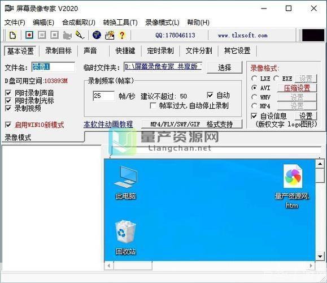The height and width of the screenshot is (283, 327).
Task: Open help with the question mark icon
Action: pyautogui.click(x=122, y=35)
